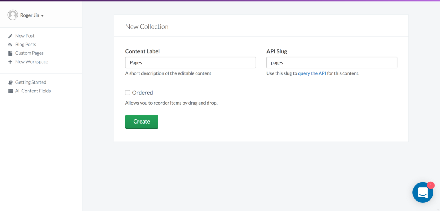The width and height of the screenshot is (440, 211).
Task: Choose New Workspace in the sidebar
Action: coord(32,62)
